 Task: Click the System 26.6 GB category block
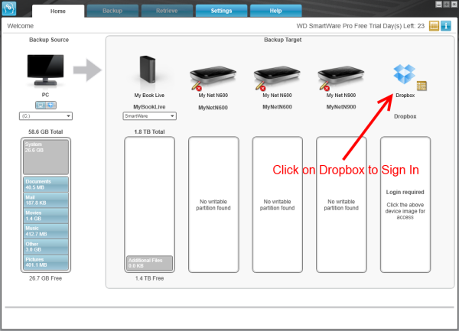point(46,157)
